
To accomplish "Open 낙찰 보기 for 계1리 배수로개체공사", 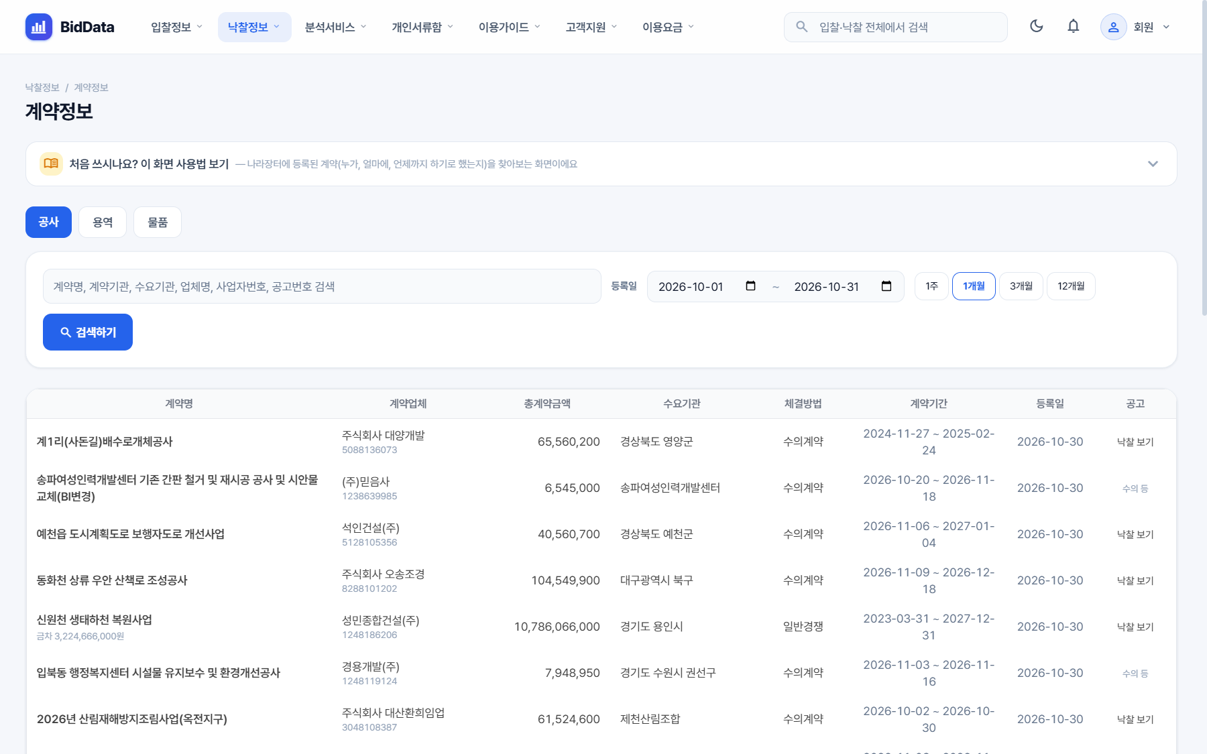I will tap(1135, 442).
